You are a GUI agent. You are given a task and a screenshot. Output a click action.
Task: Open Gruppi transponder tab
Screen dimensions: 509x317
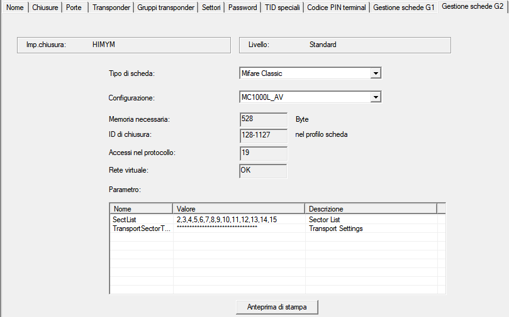click(x=166, y=8)
